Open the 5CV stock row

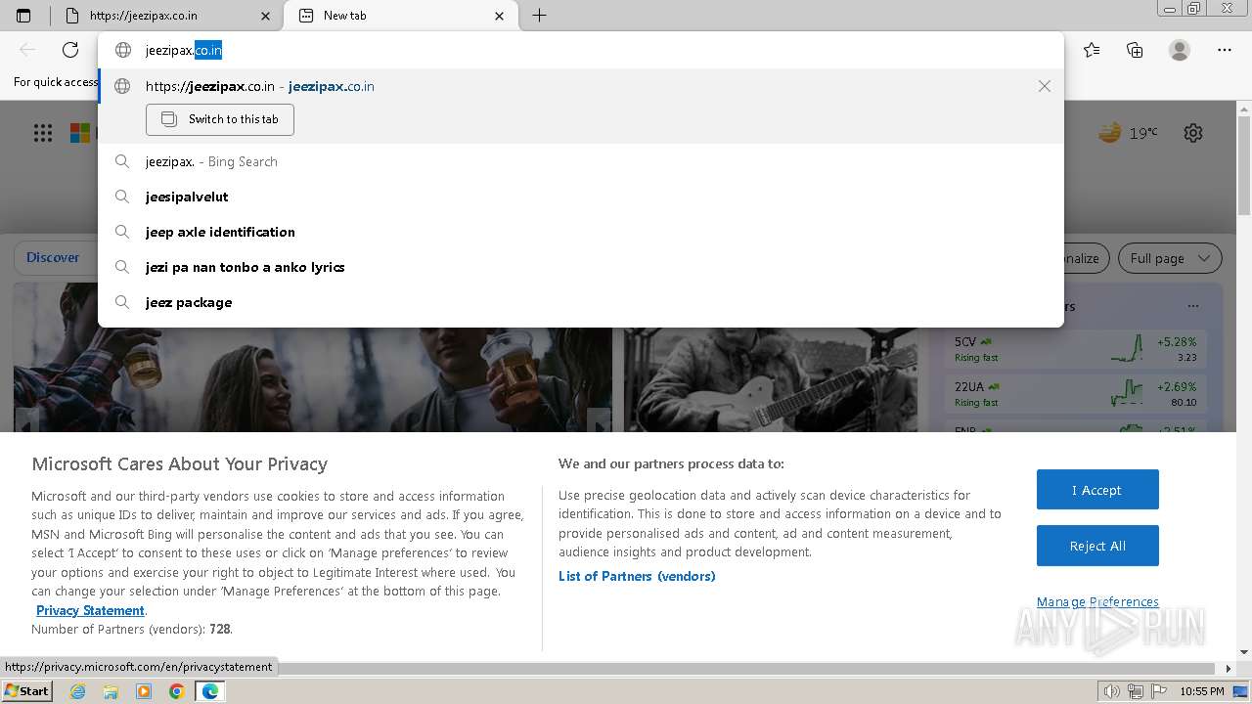(1075, 349)
